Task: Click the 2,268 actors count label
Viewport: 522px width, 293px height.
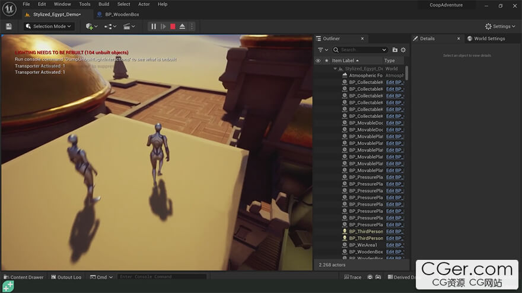Action: [332, 265]
